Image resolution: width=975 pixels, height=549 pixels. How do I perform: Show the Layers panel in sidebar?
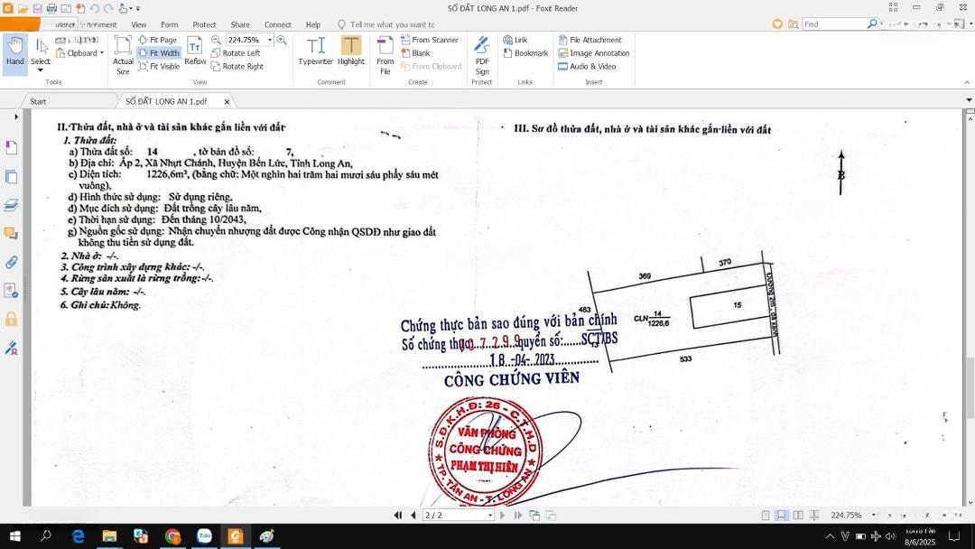pos(11,205)
